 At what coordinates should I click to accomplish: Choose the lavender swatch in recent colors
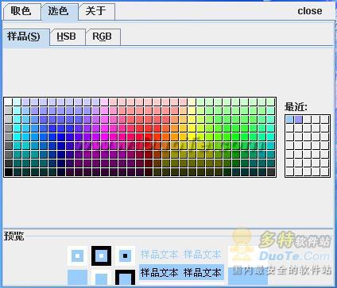pyautogui.click(x=299, y=119)
